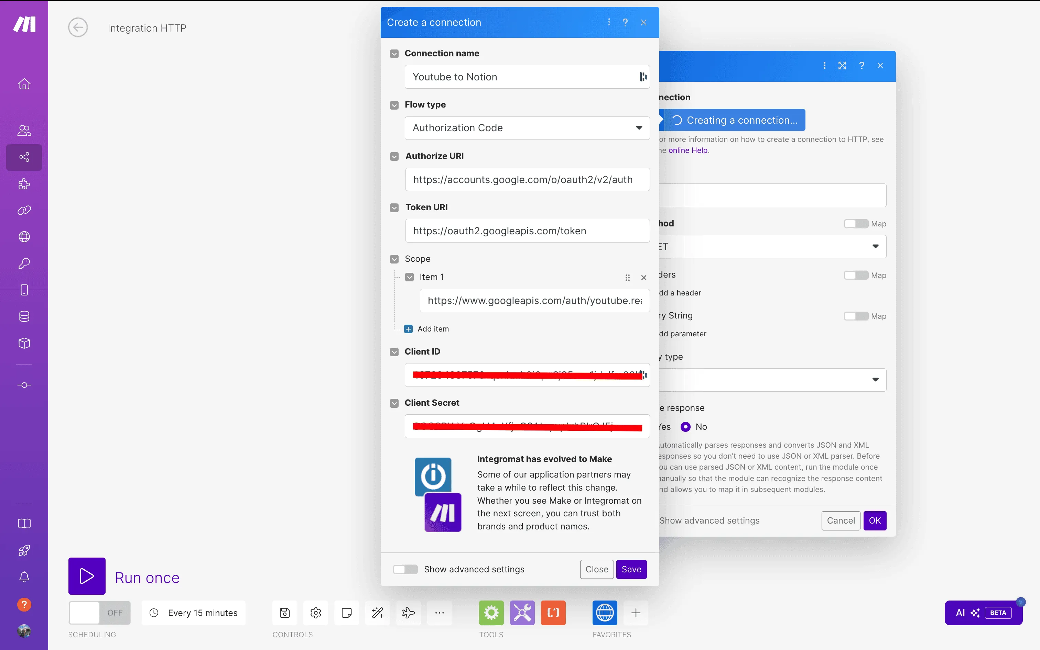Screen dimensions: 1040x650
Task: Save scenario with the disk icon
Action: [285, 613]
